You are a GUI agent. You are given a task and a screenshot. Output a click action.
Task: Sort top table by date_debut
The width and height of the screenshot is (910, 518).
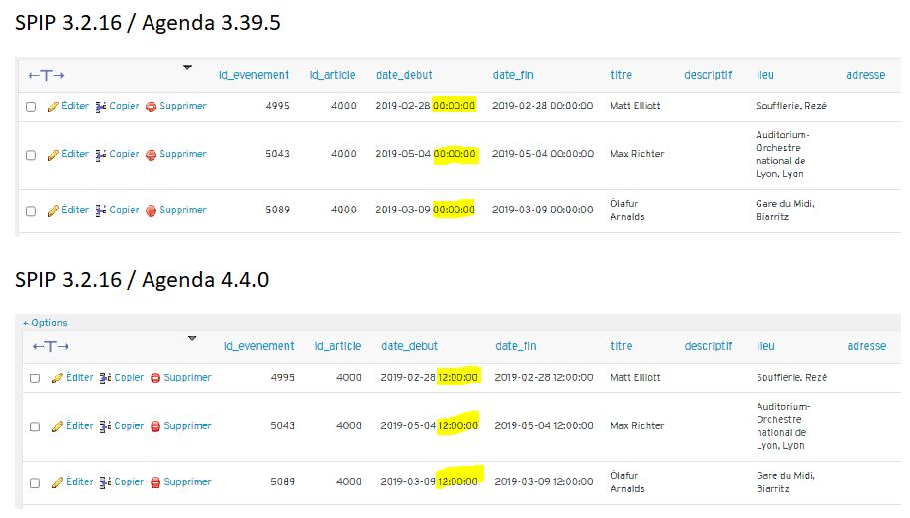[404, 75]
